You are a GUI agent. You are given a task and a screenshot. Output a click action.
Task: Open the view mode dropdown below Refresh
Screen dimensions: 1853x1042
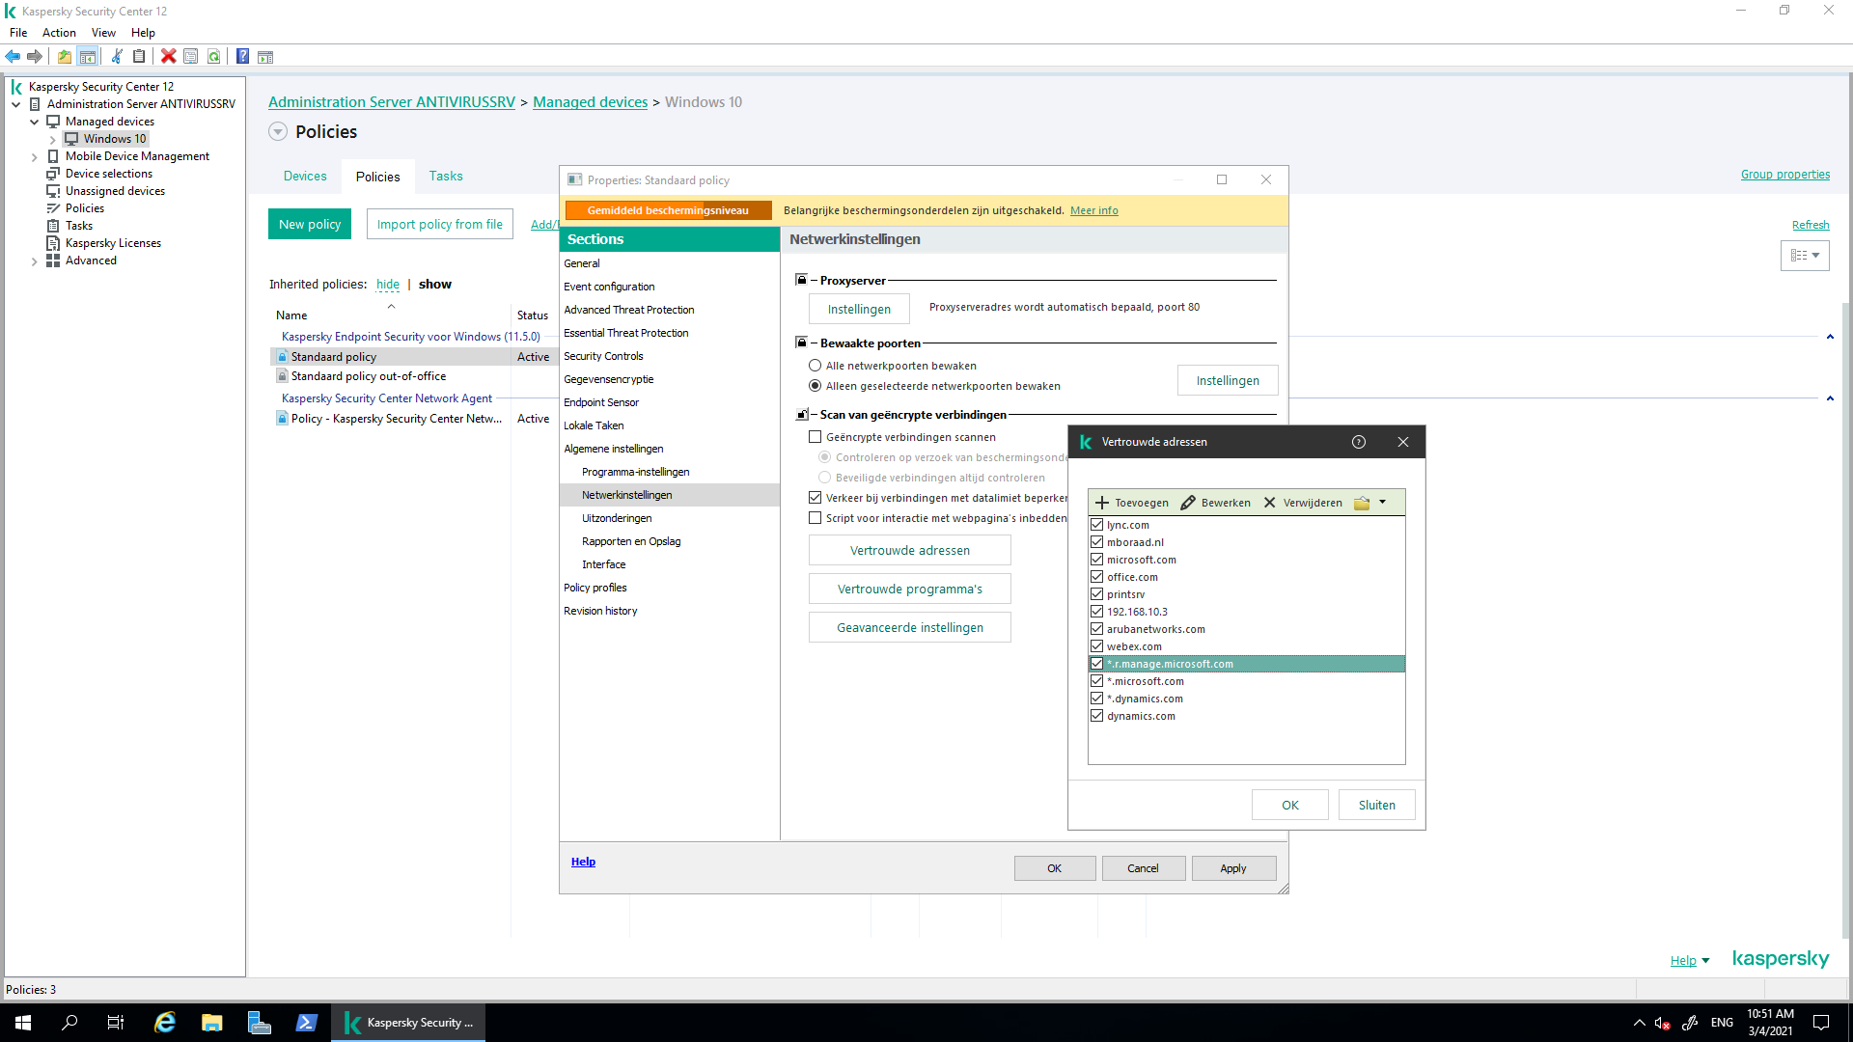point(1804,256)
